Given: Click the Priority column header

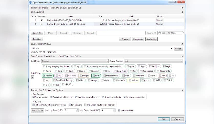Looking at the screenshot, I should (160, 16).
